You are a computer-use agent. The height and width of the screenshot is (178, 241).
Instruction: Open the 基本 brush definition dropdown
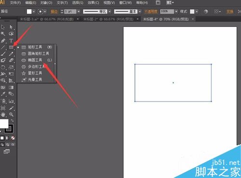140,12
